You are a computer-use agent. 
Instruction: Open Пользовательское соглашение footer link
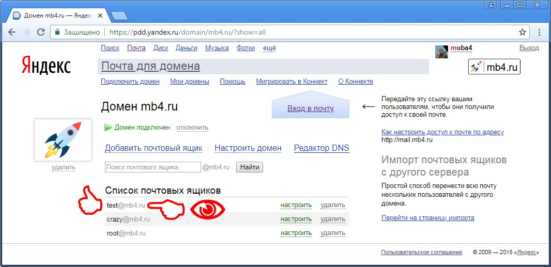(x=421, y=252)
